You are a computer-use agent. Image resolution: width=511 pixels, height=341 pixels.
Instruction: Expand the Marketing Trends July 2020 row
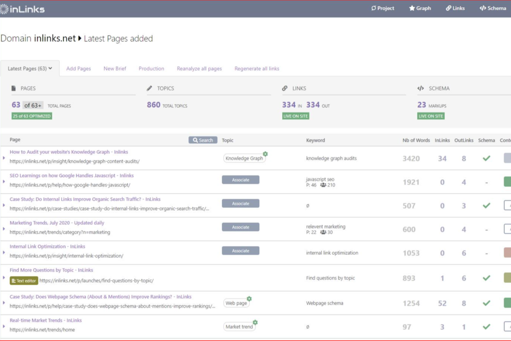(x=4, y=228)
